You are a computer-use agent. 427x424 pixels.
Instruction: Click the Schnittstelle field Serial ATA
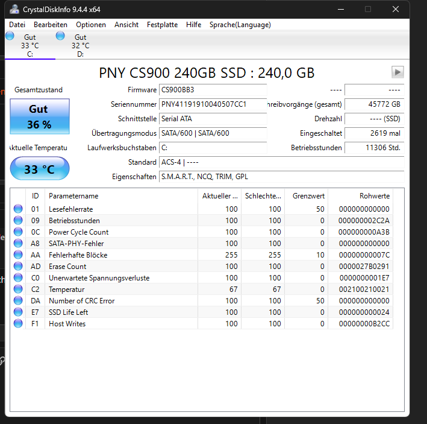point(213,119)
